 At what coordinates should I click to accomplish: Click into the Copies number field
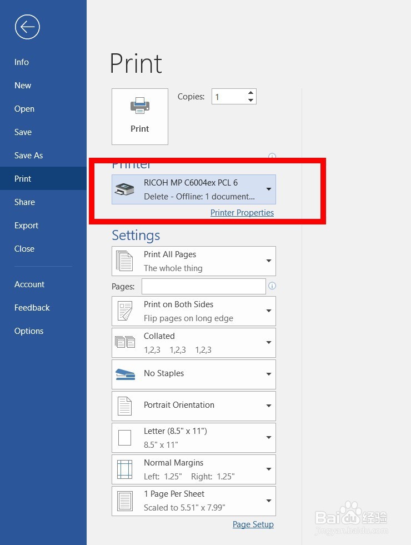[229, 97]
